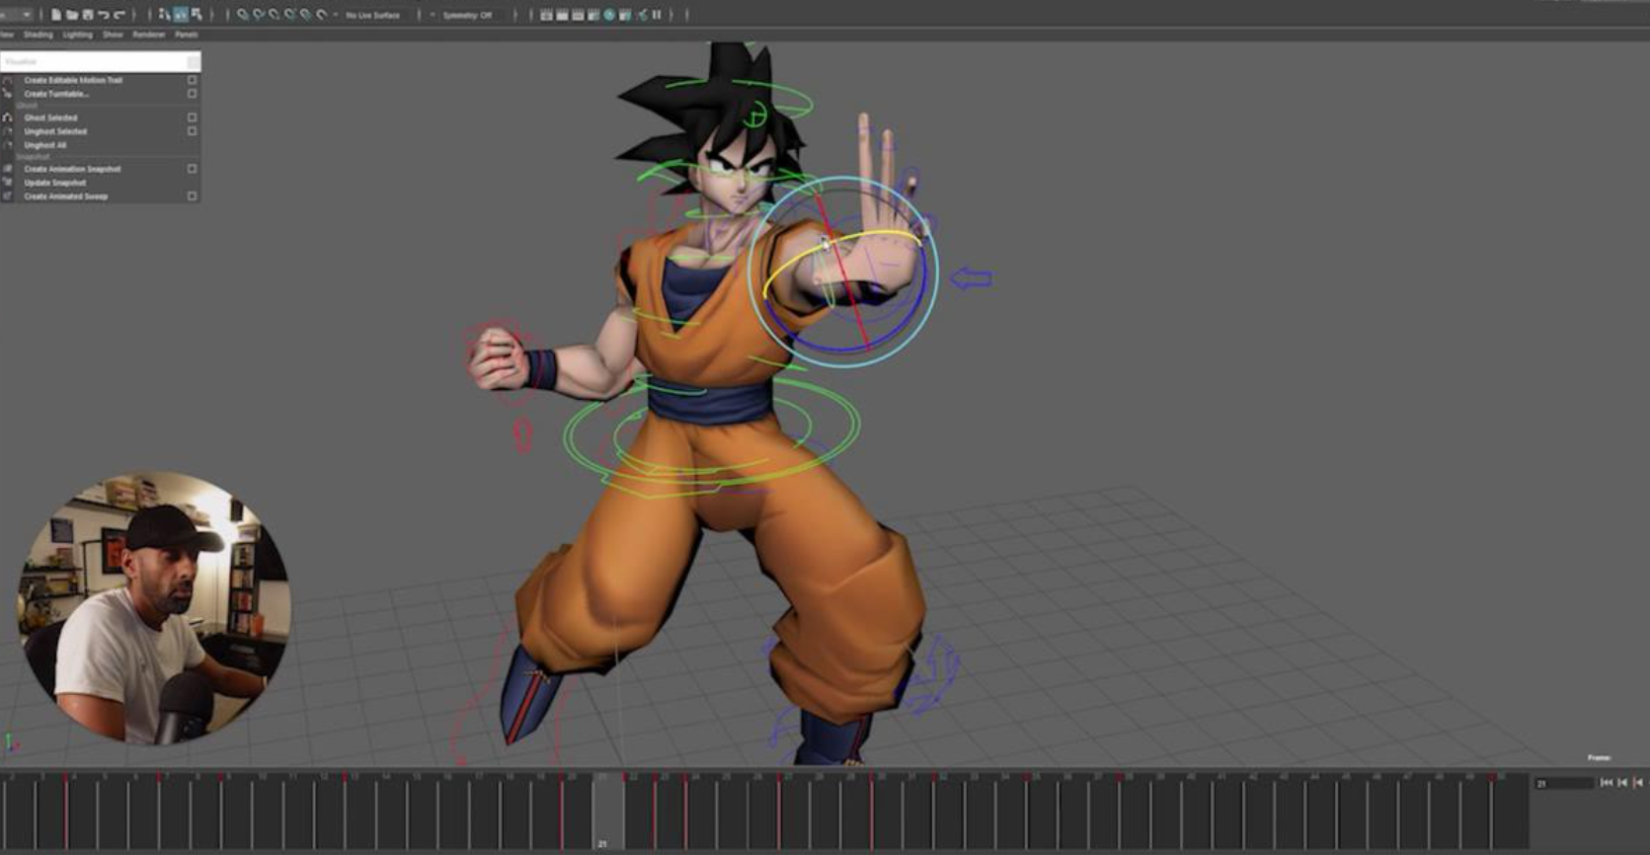Click the Visualize menu title bar
The image size is (1650, 855).
click(100, 61)
